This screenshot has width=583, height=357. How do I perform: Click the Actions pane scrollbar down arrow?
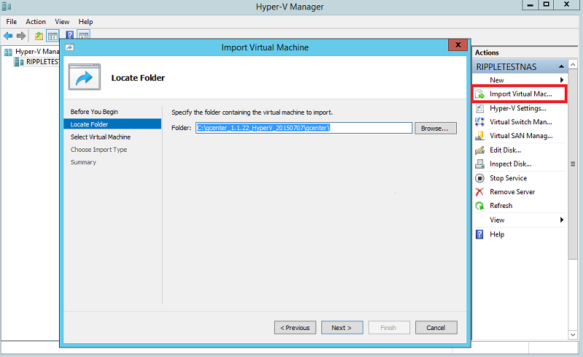pyautogui.click(x=573, y=334)
